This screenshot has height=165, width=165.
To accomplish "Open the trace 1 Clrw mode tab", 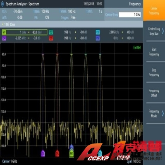I will pyautogui.click(x=9, y=24).
